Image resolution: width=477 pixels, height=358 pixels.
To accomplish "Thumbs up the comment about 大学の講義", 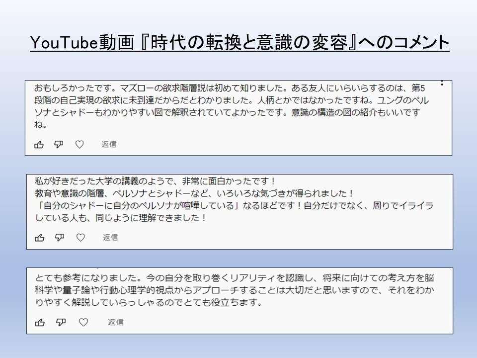I will coord(40,238).
